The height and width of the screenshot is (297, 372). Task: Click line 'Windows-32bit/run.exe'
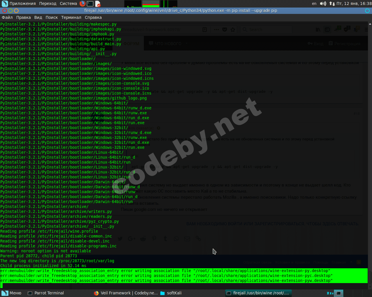tap(72, 148)
